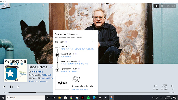The image size is (178, 100).
Task: Click the quality star next to SB Touch
Action: click(x=66, y=42)
